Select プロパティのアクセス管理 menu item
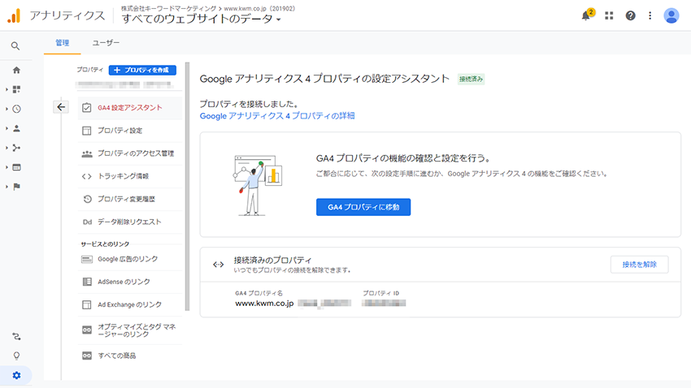 [x=129, y=153]
